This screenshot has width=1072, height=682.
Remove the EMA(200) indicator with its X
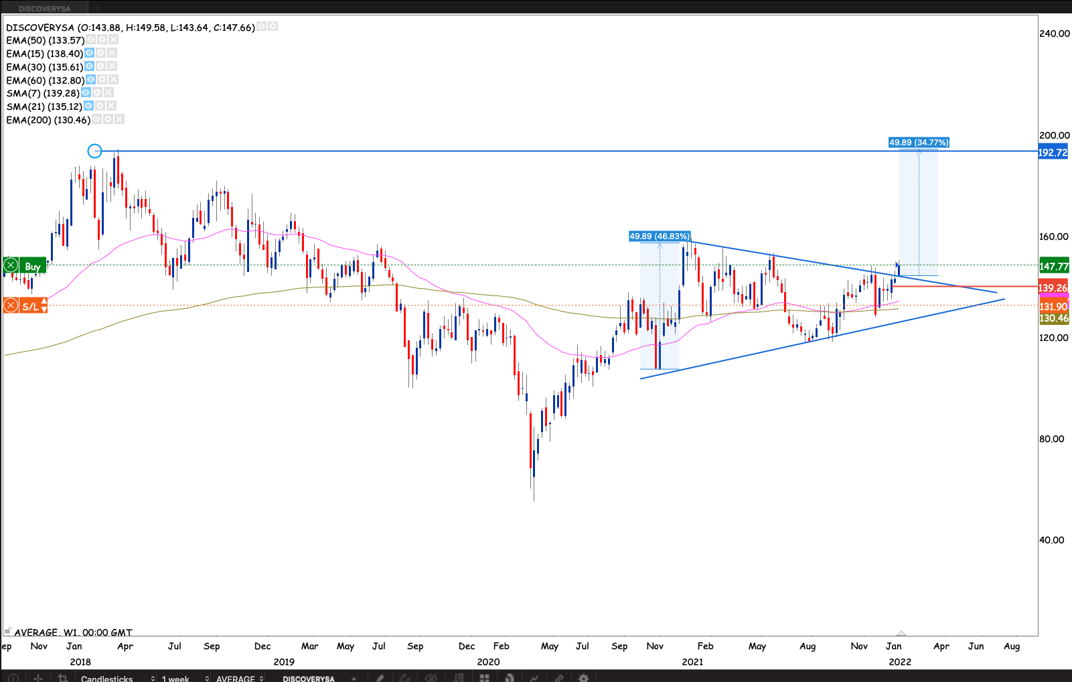coord(119,119)
